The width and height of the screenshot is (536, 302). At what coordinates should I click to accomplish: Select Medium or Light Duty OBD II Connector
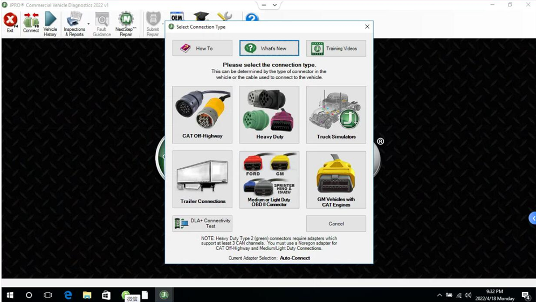(270, 180)
